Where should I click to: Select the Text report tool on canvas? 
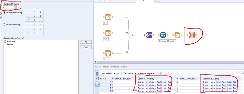pos(108,53)
